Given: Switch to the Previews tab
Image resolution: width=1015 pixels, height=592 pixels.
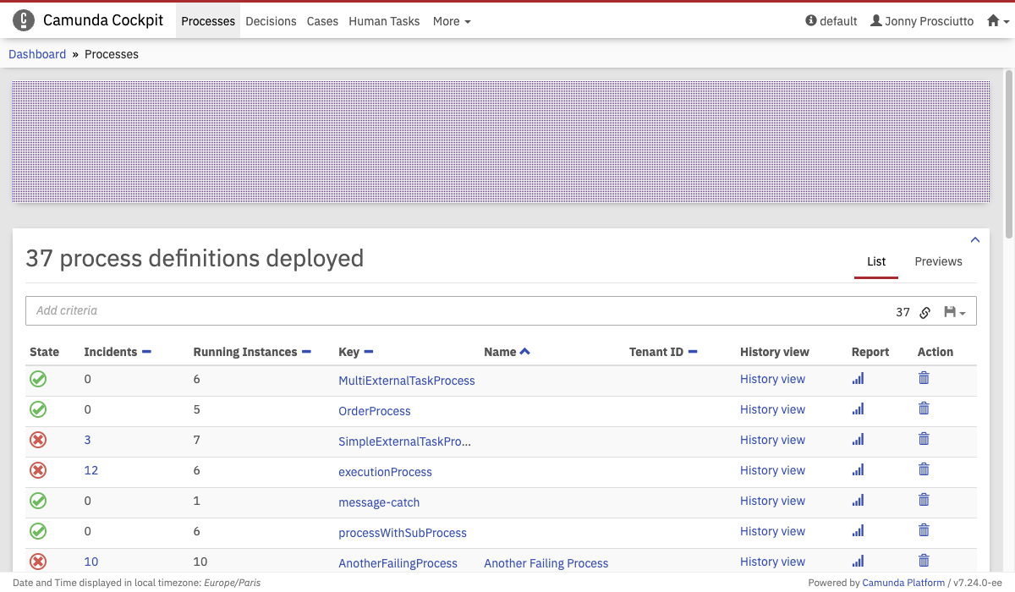Looking at the screenshot, I should pyautogui.click(x=938, y=261).
